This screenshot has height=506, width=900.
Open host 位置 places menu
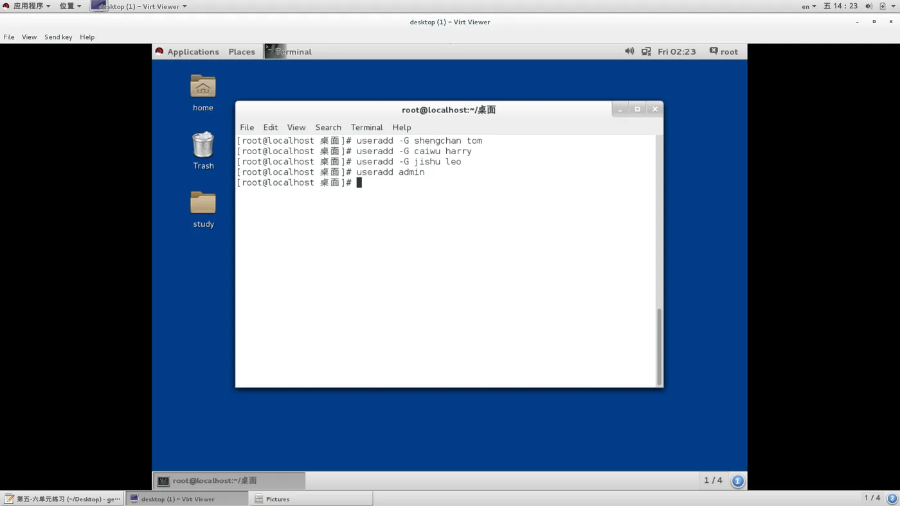(70, 6)
